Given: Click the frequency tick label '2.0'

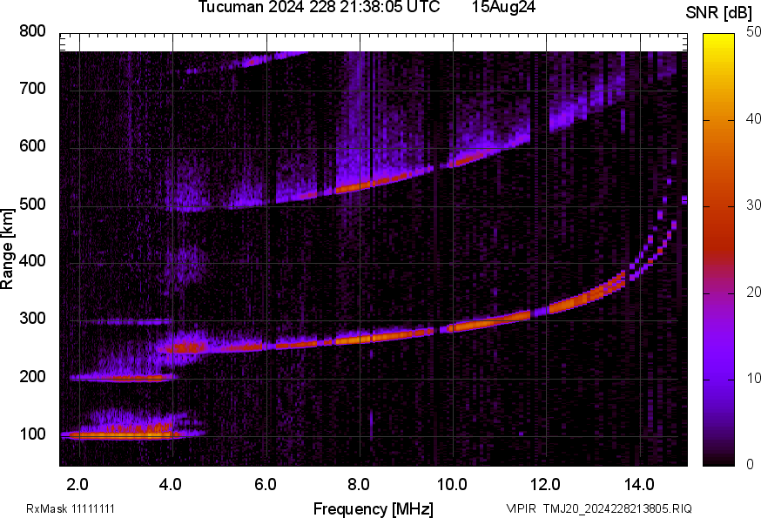Looking at the screenshot, I should (77, 484).
